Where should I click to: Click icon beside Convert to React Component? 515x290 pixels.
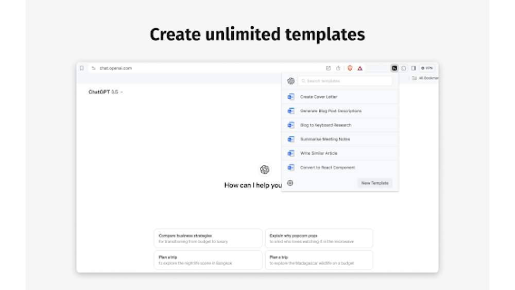[291, 167]
